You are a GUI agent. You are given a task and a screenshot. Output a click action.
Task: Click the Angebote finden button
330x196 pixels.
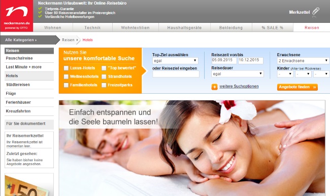pyautogui.click(x=298, y=87)
